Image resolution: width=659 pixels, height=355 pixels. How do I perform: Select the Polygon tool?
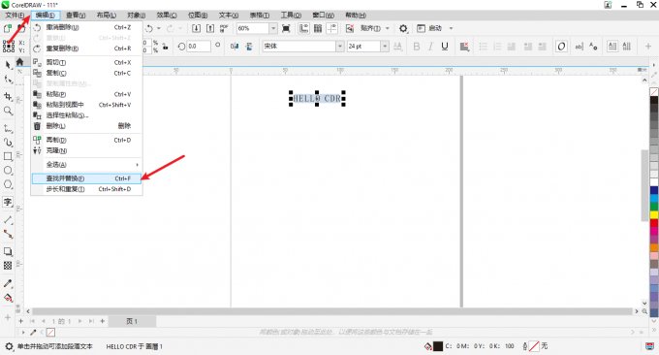tap(8, 184)
